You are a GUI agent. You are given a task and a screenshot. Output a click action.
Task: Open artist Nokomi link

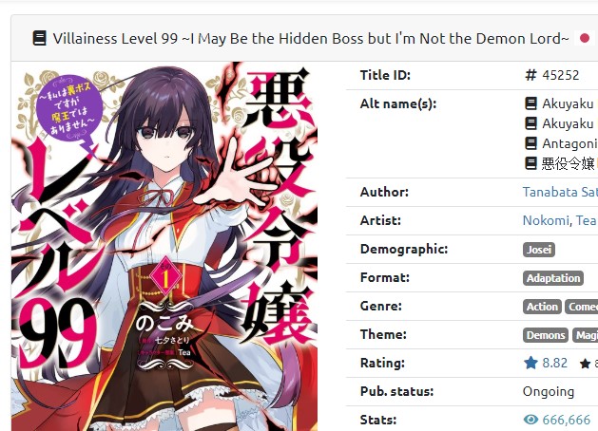click(546, 220)
